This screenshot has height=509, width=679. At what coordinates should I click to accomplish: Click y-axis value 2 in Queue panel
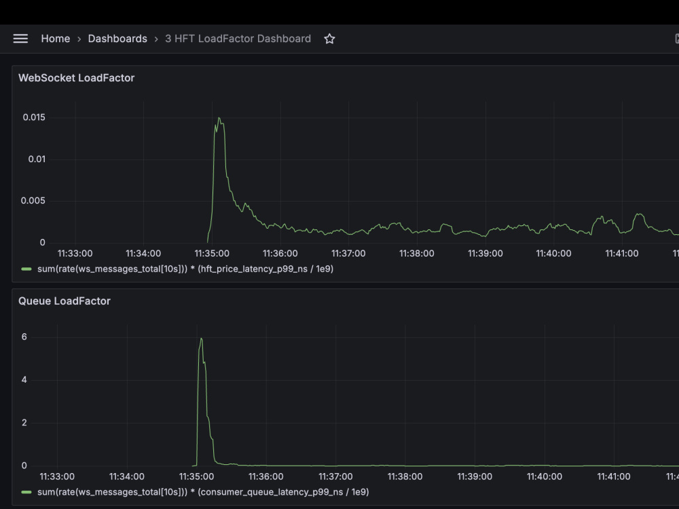[24, 423]
